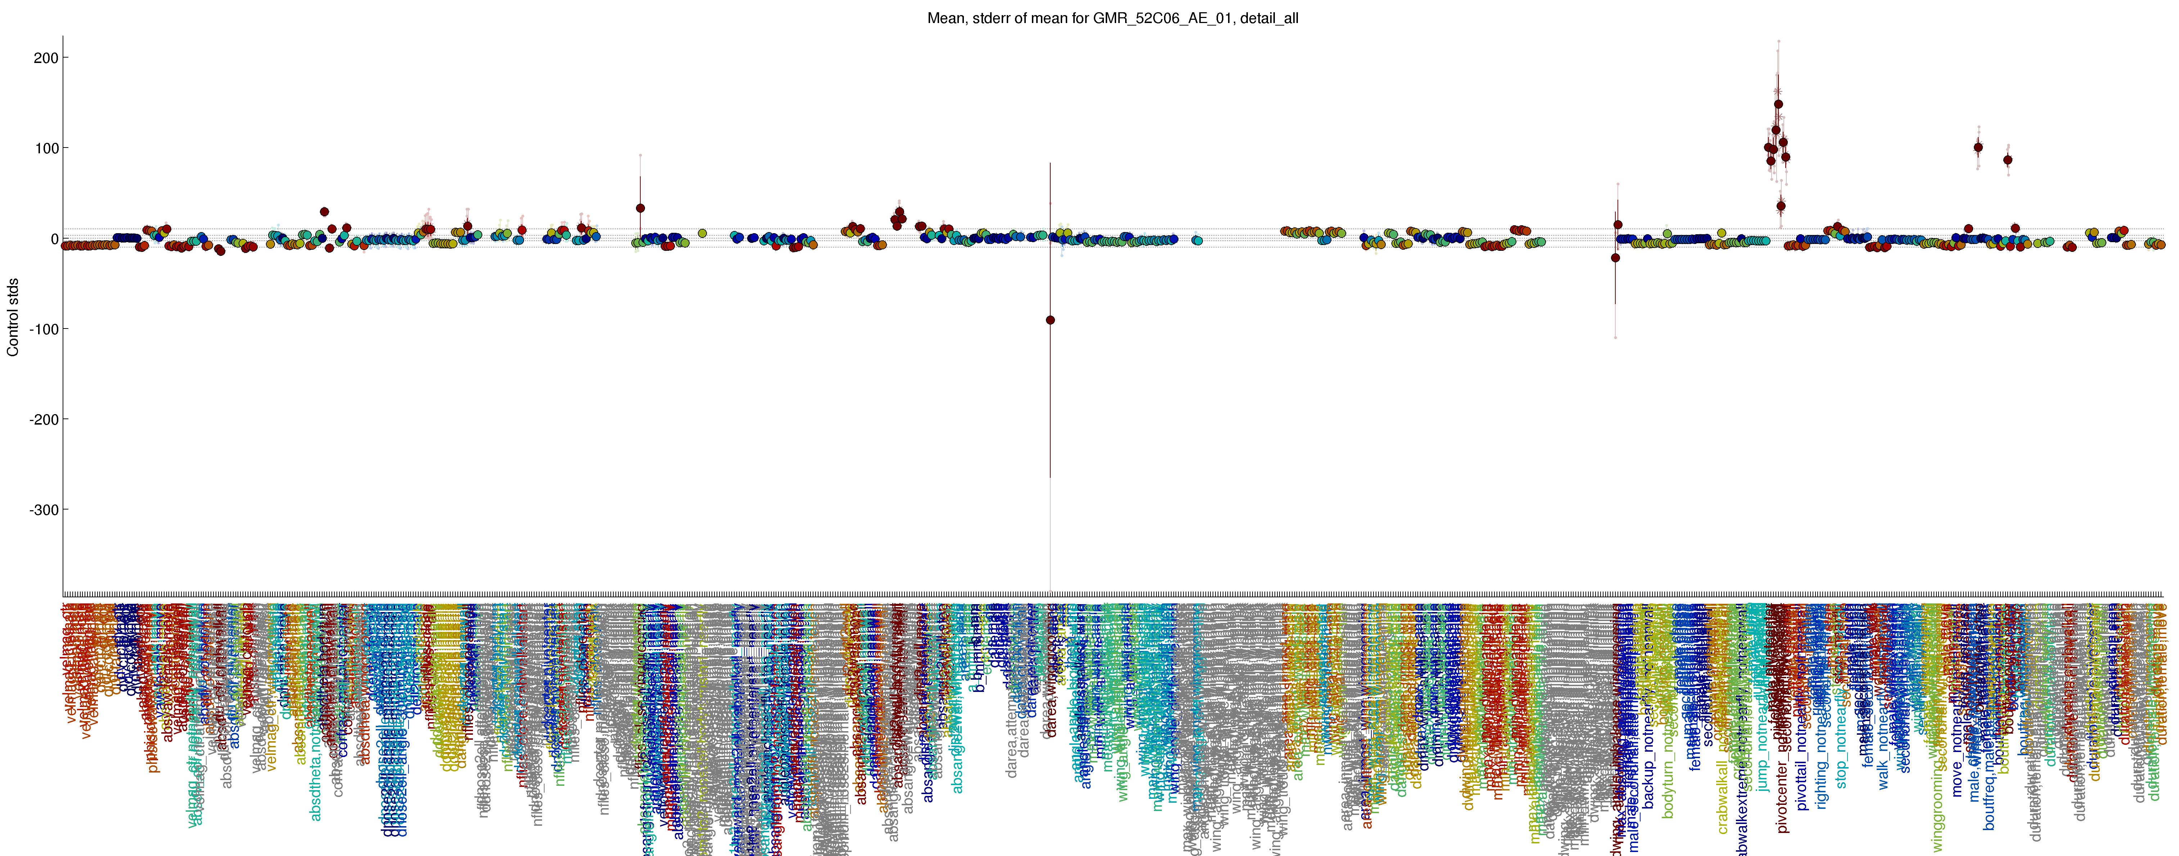Select the dark red data point near -90
This screenshot has height=856, width=2179.
point(1050,320)
